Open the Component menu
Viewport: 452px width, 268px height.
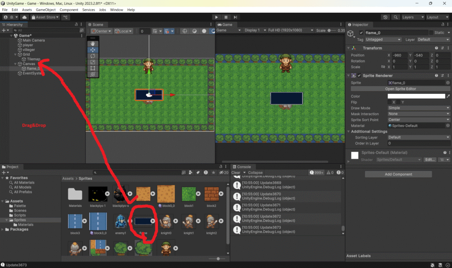[x=69, y=10]
